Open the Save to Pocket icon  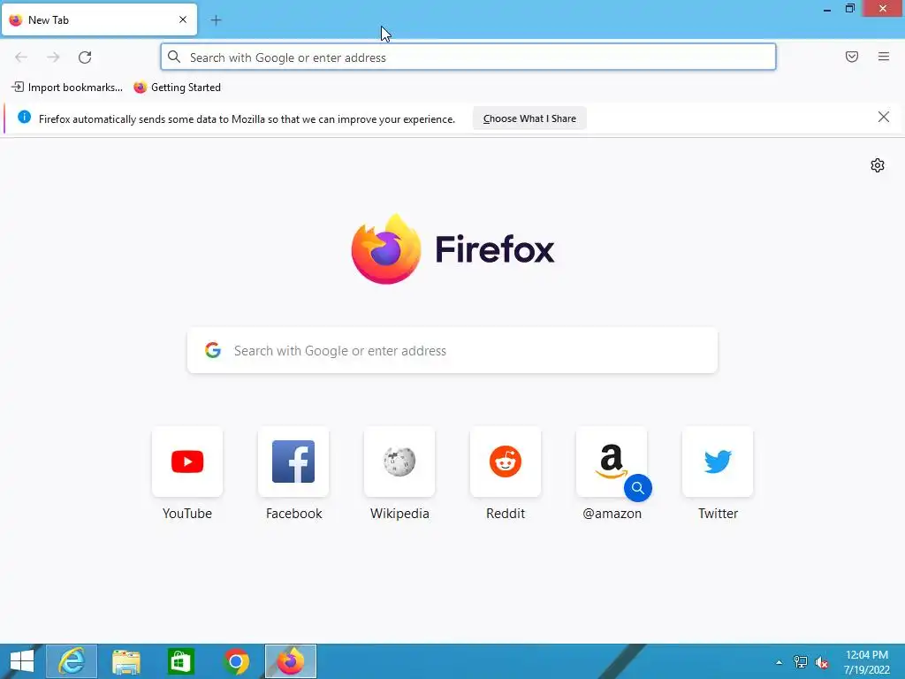(851, 57)
